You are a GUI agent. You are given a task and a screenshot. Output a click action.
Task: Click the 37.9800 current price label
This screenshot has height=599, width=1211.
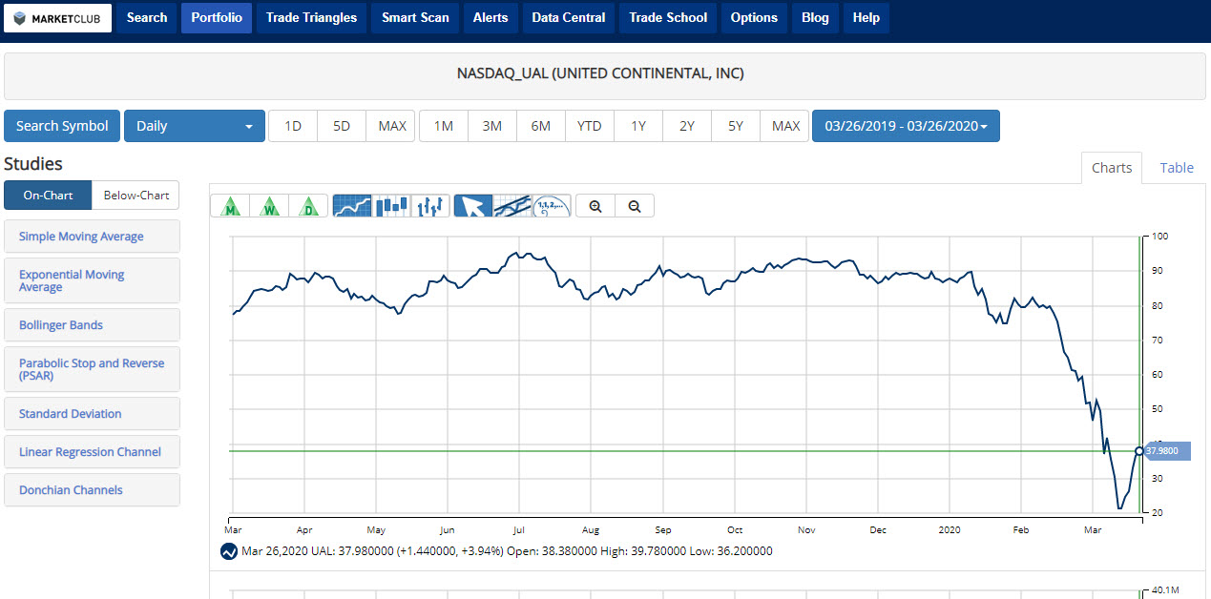coord(1166,450)
